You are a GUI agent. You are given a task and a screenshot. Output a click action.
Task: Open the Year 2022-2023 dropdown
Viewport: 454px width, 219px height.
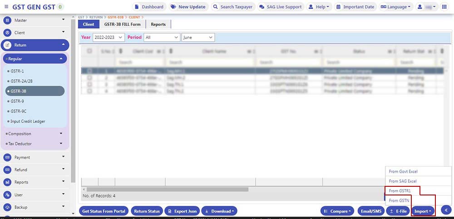pos(108,38)
